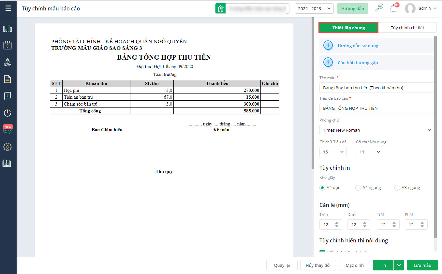Viewport: 442px width, 274px height.
Task: Click the magnifier analytics icon in header
Action: coord(379,8)
